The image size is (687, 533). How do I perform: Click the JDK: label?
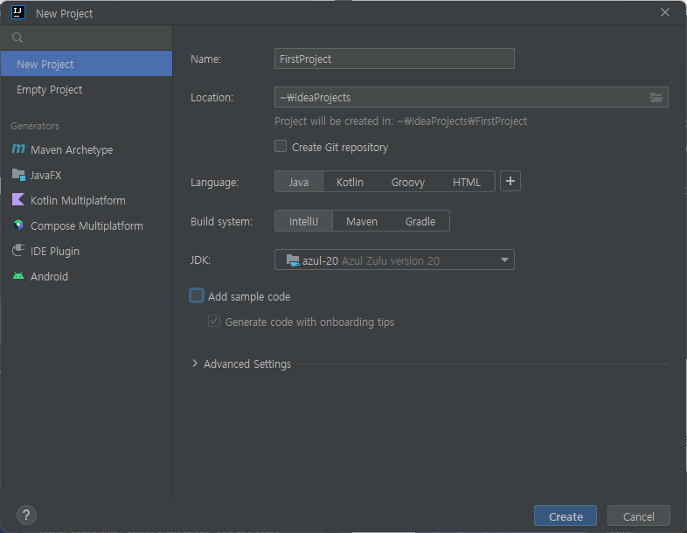click(x=201, y=260)
